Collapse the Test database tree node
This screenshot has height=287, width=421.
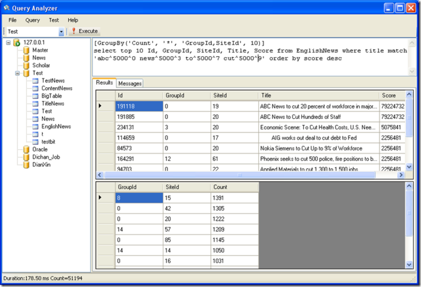tap(17, 73)
